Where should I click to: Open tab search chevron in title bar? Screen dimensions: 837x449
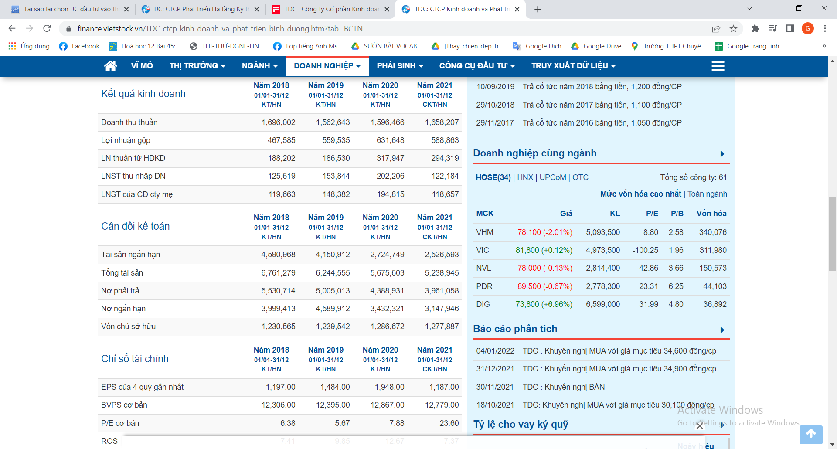[749, 8]
